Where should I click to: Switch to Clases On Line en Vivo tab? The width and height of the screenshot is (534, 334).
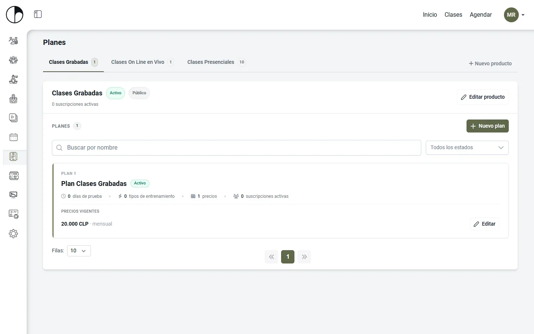[x=142, y=62]
